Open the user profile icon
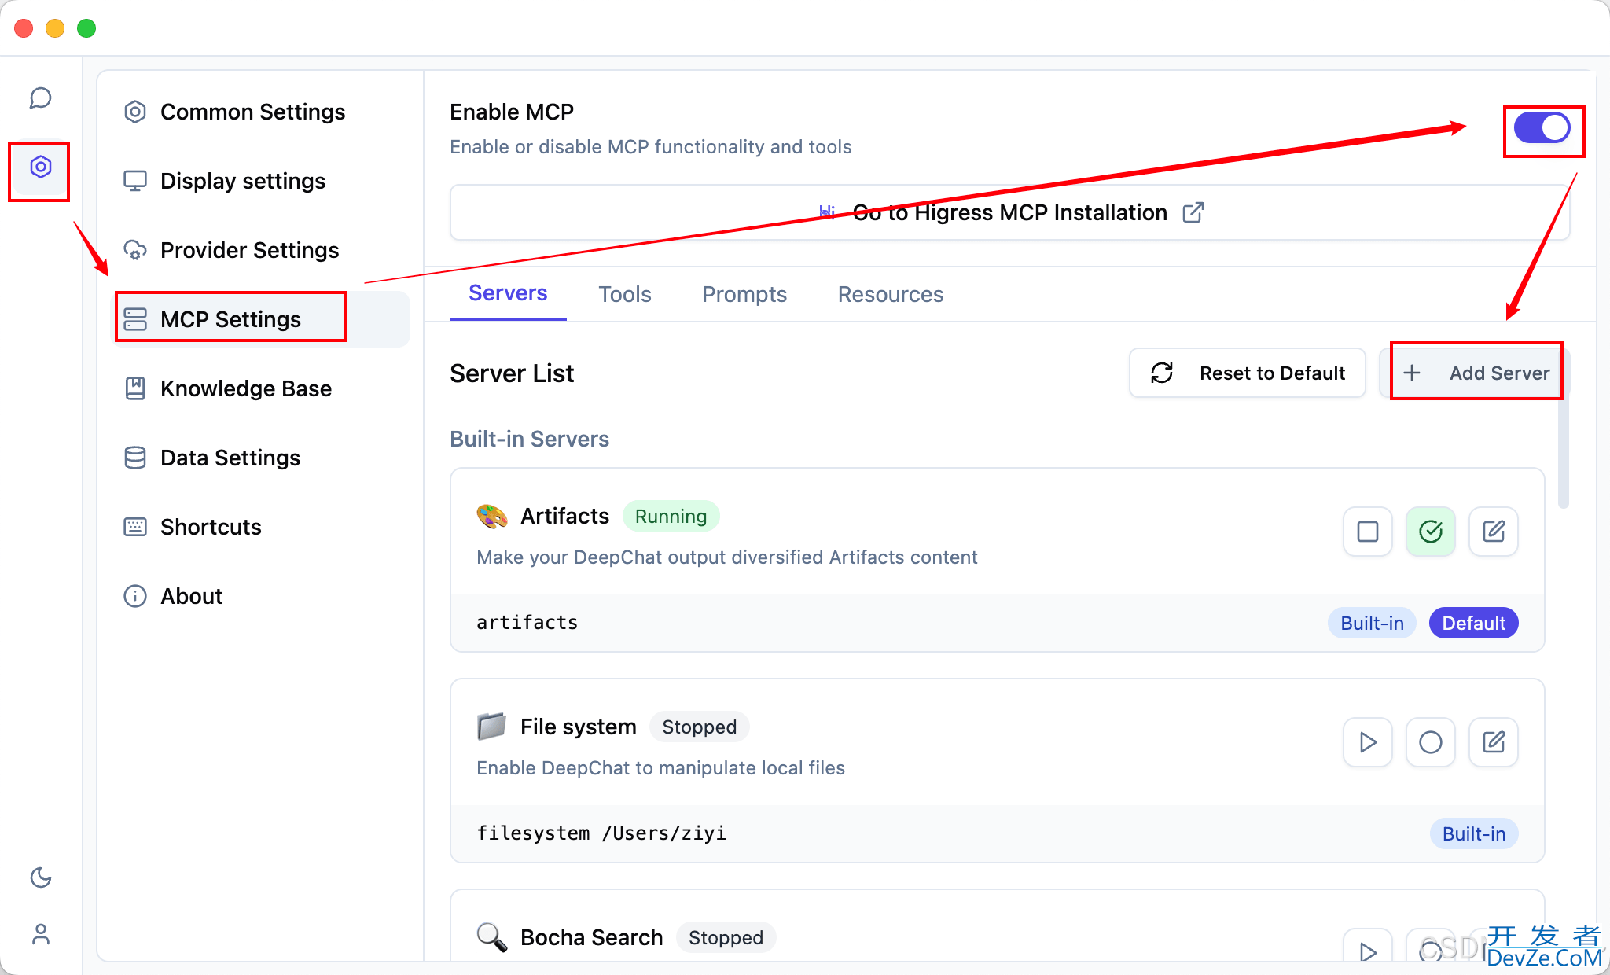Viewport: 1610px width, 975px height. point(41,934)
